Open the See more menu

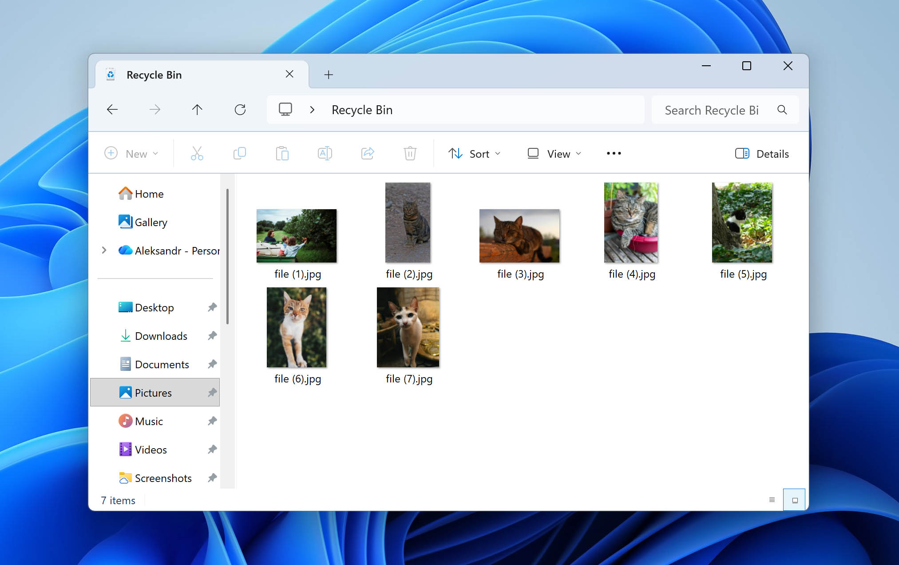(613, 153)
